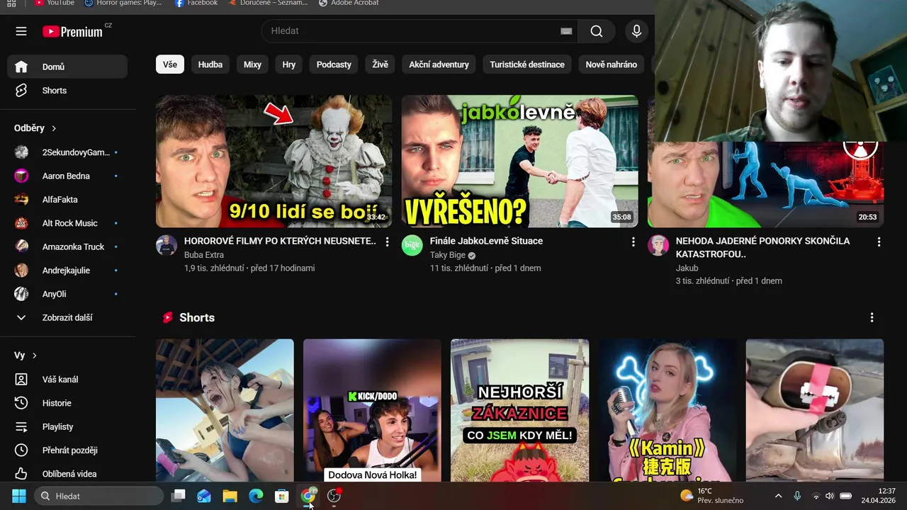Open Microsoft Edge from taskbar
This screenshot has width=907, height=510.
(x=256, y=496)
